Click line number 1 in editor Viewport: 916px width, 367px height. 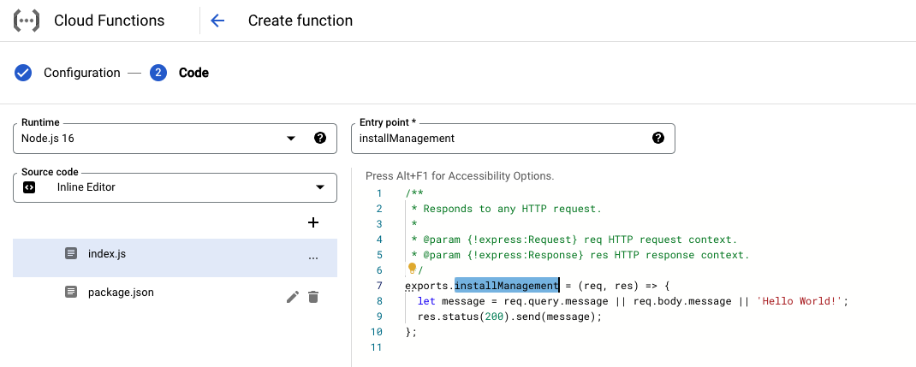(x=379, y=193)
